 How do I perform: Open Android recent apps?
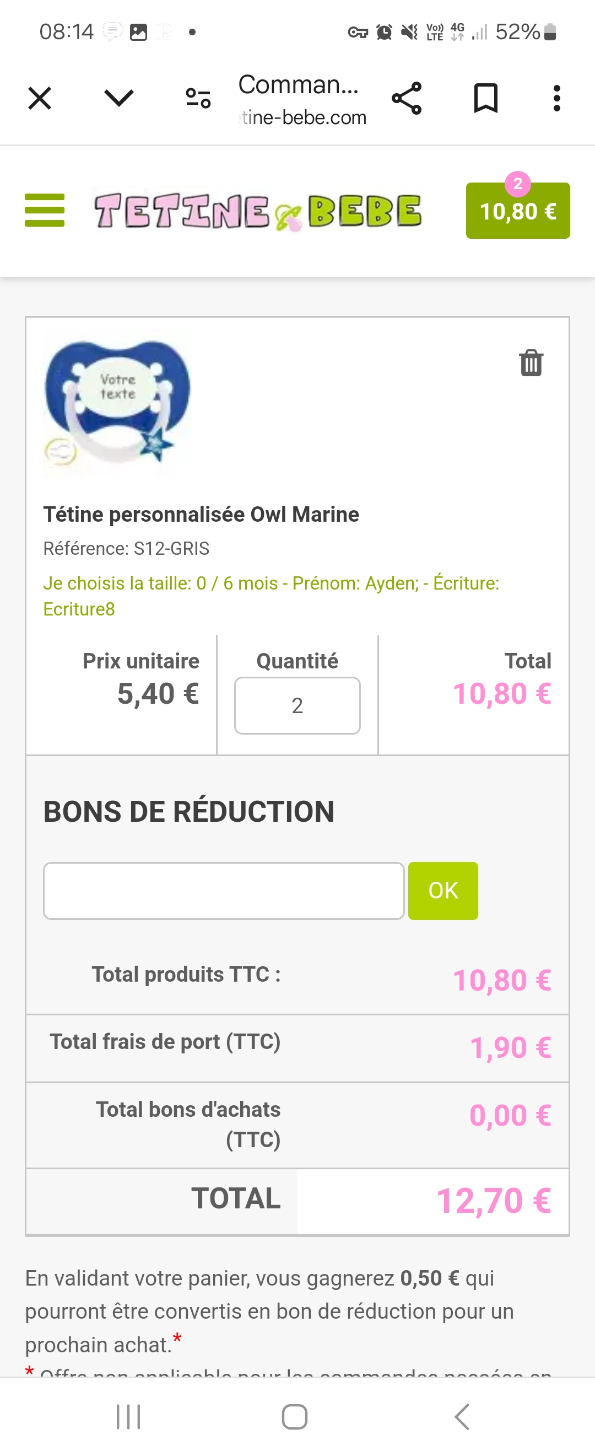coord(128,1416)
